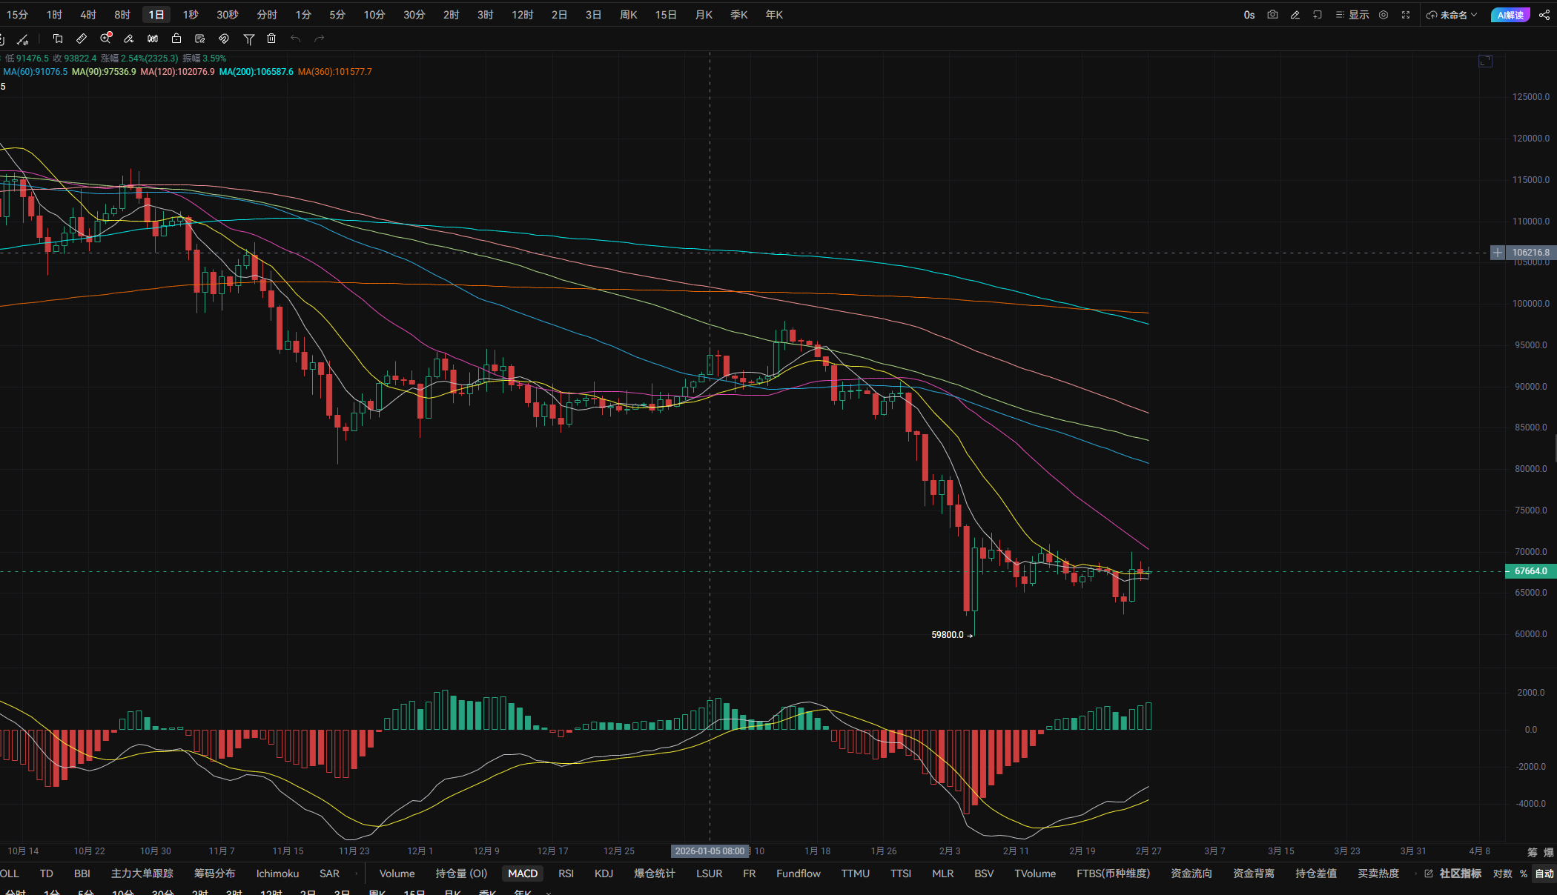
Task: Click the 社区指标 community indicators link
Action: 1459,874
